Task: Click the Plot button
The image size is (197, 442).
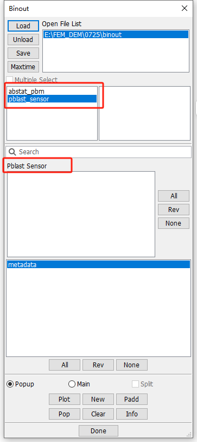Action: coord(65,399)
